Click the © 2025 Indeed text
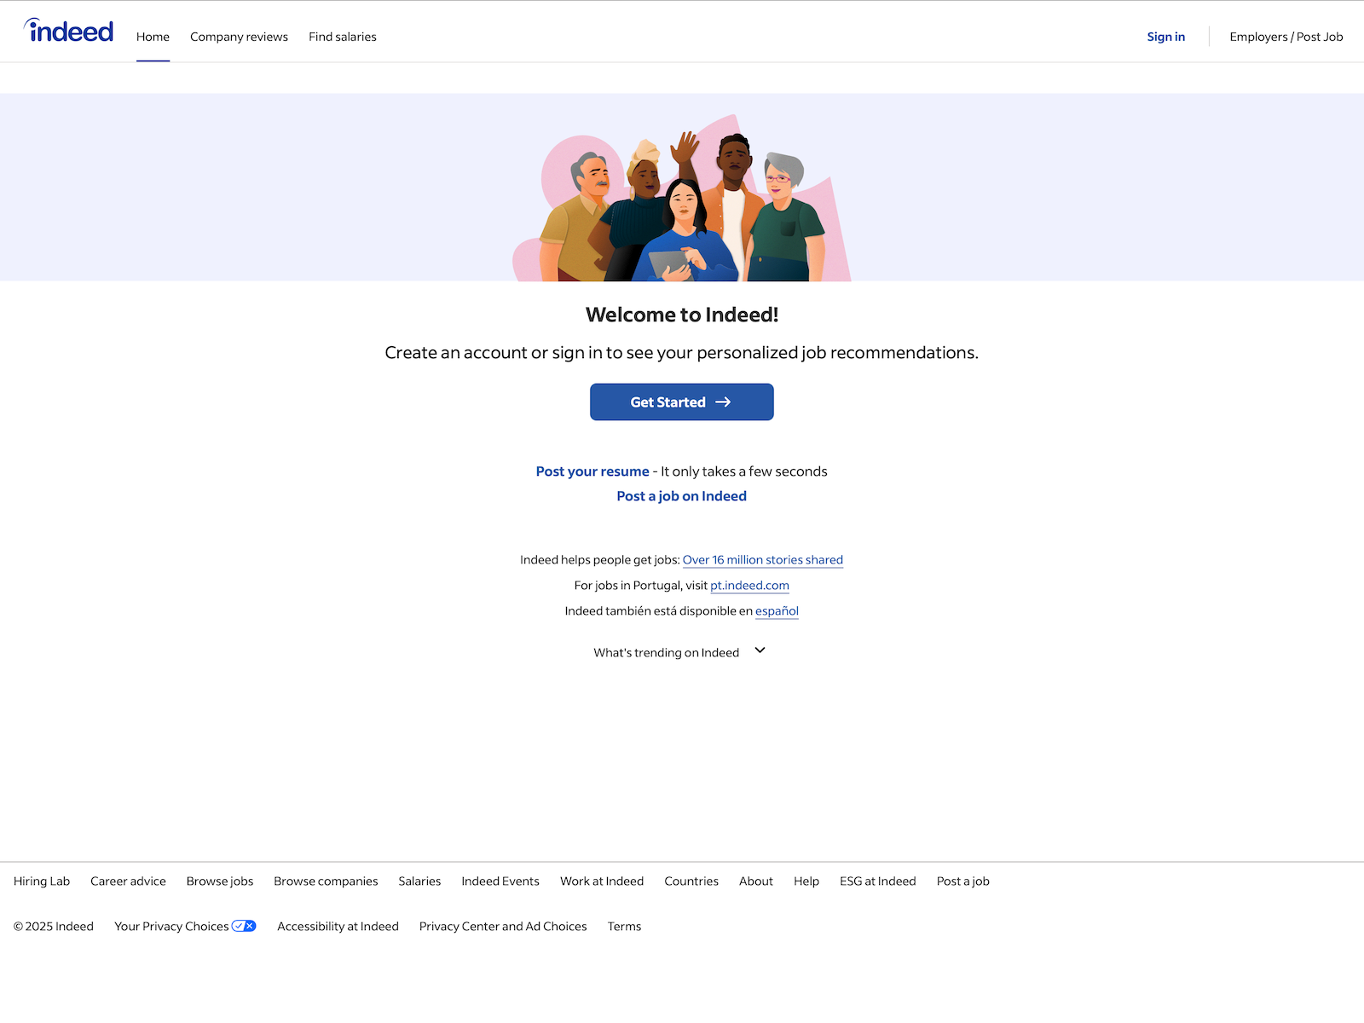This screenshot has width=1364, height=1023. tap(54, 927)
